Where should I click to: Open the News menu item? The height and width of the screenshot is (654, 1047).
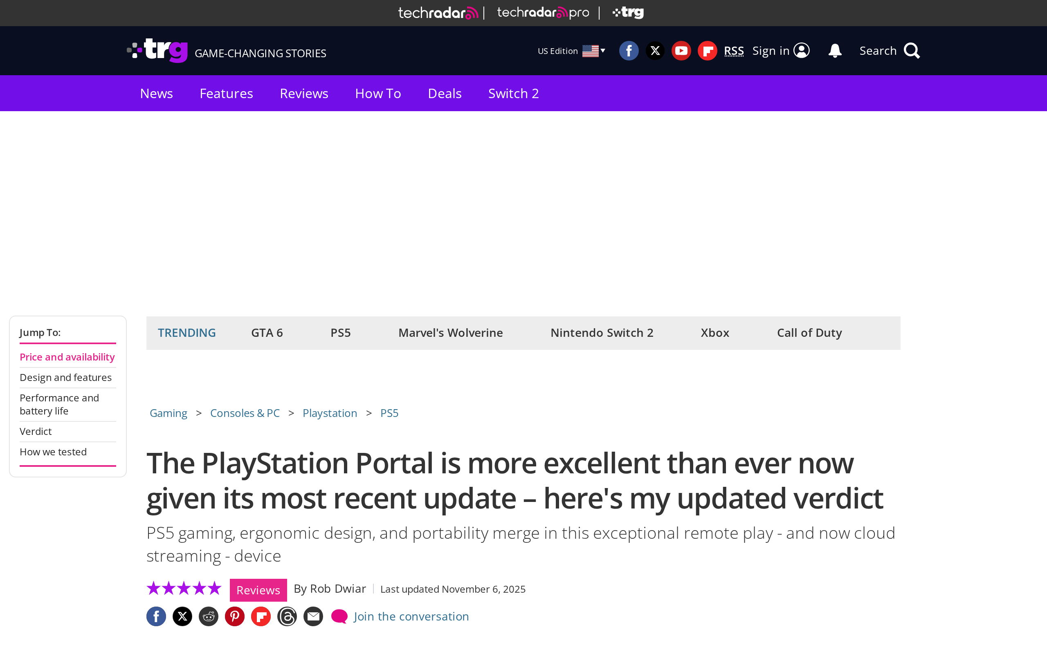tap(156, 94)
